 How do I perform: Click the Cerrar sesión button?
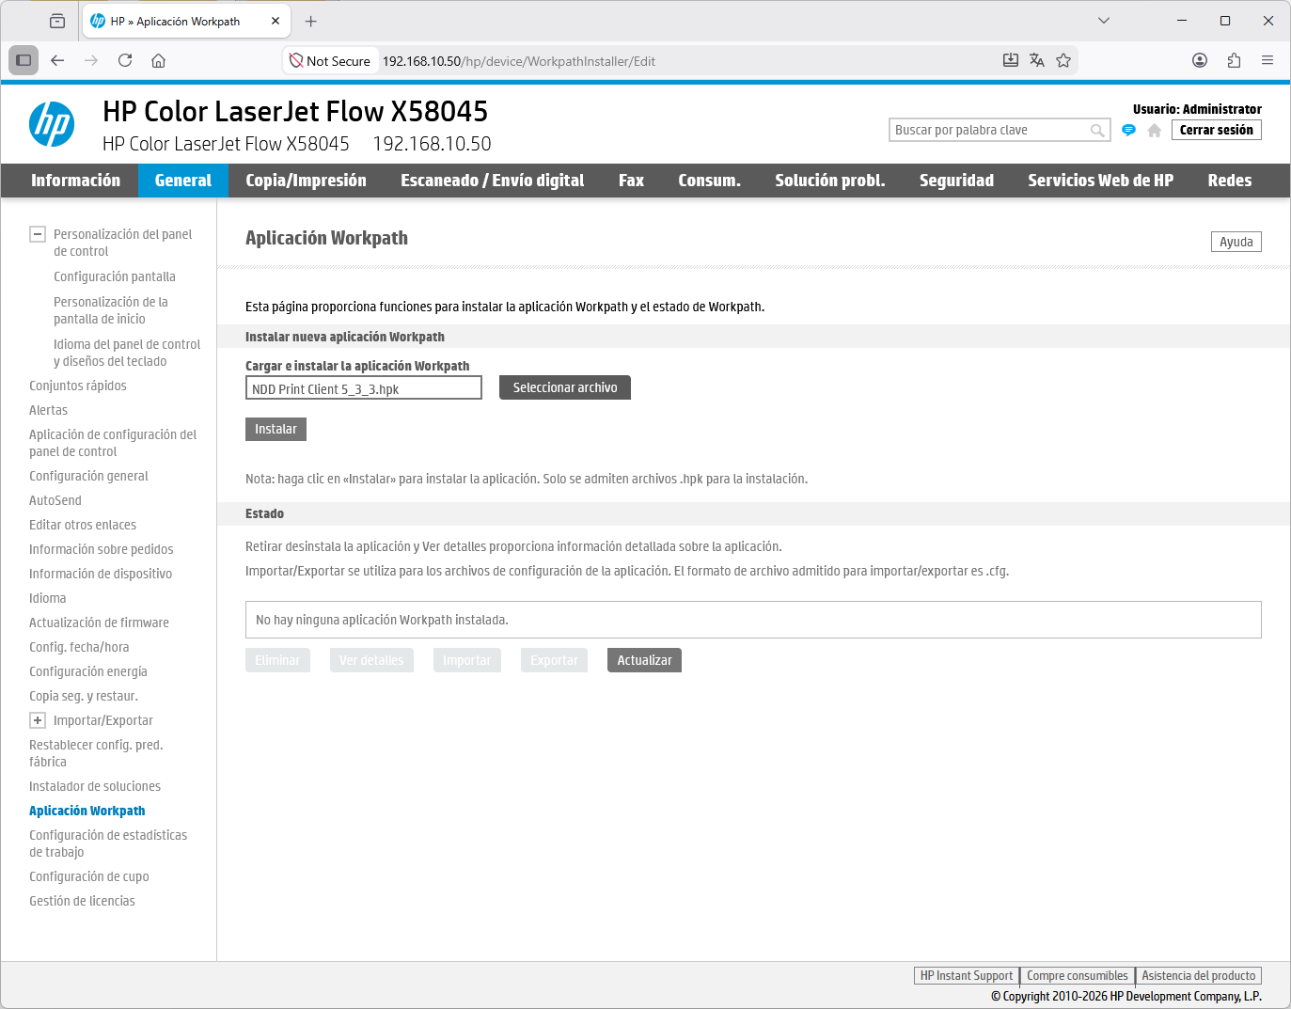[x=1217, y=130]
